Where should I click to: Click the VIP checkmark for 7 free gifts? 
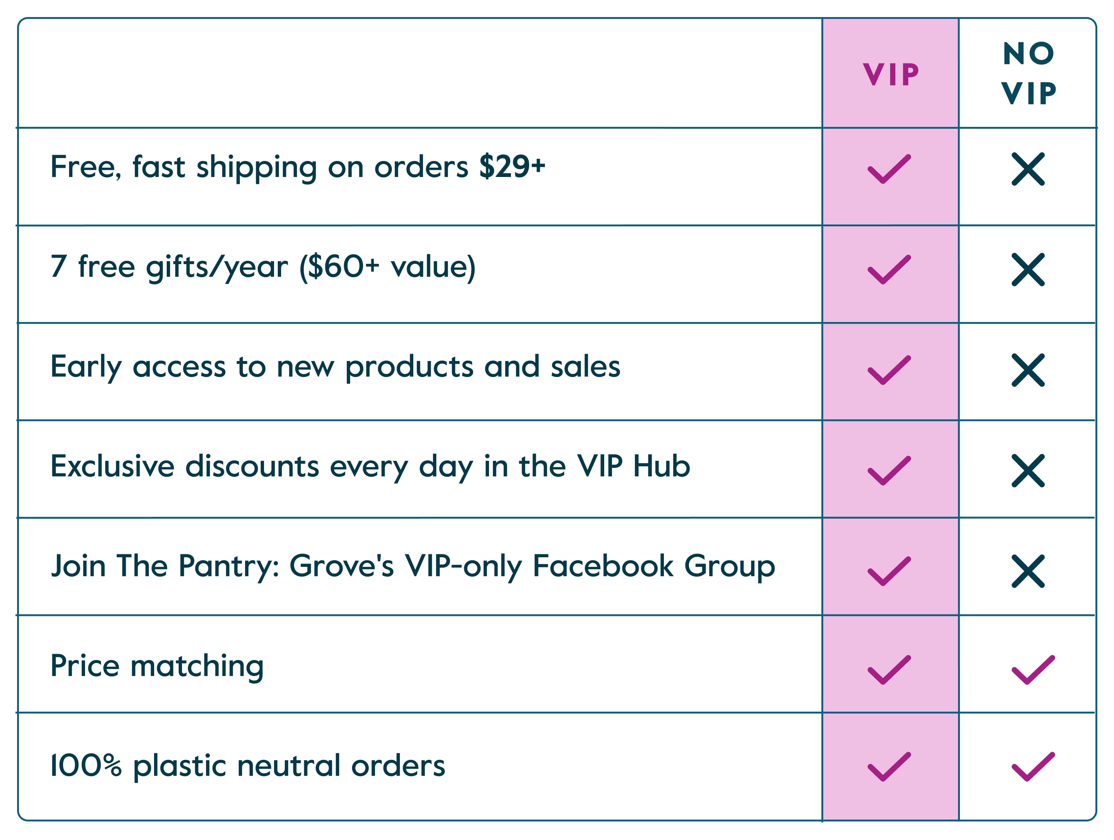point(889,270)
